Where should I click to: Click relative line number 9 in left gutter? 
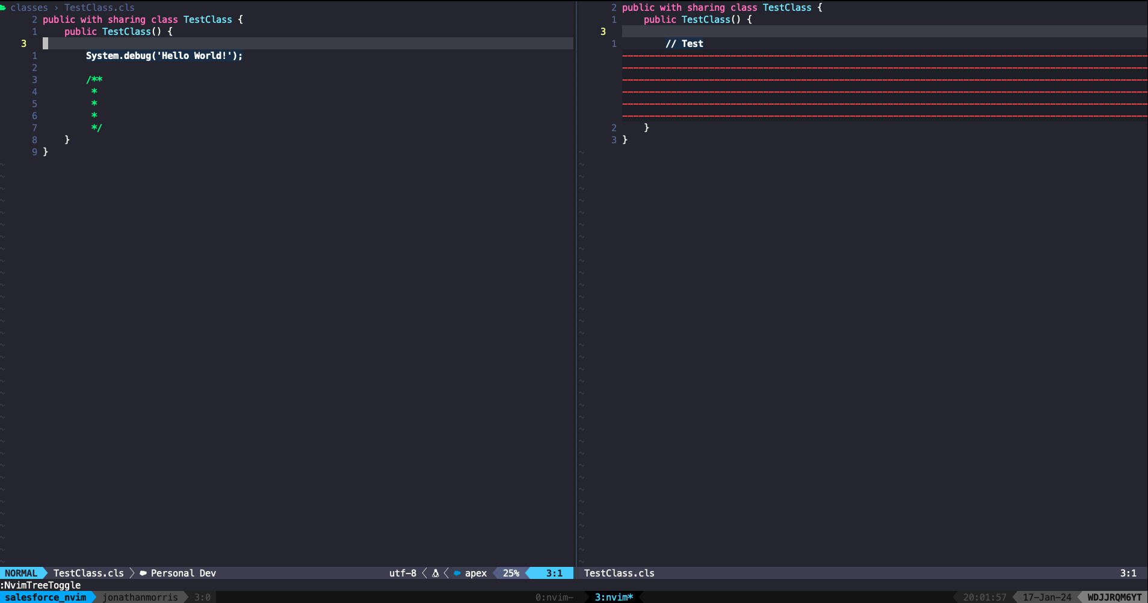click(x=34, y=152)
